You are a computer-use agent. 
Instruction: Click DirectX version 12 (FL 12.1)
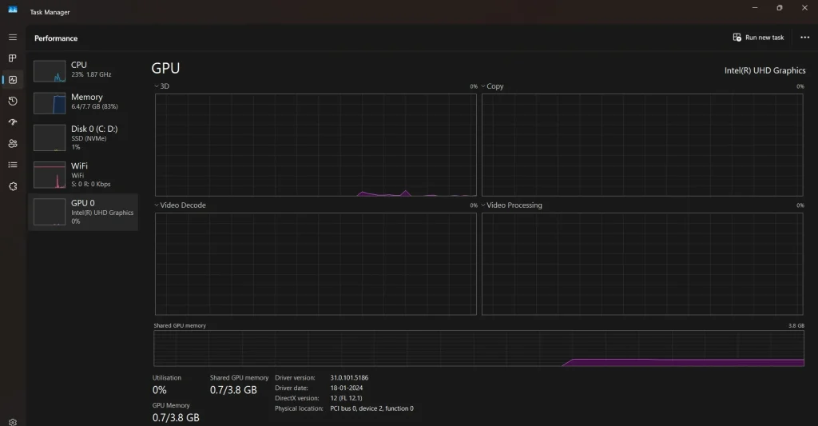(346, 398)
